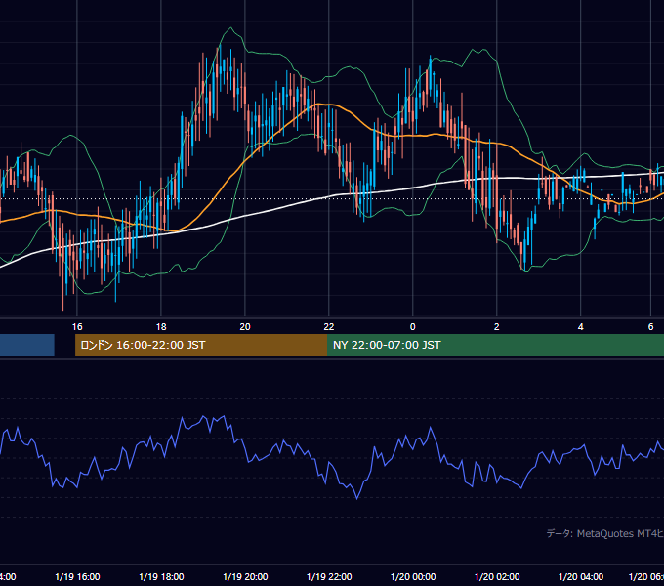Click the "1/20 02:00" date label
This screenshot has width=664, height=586.
coord(497,576)
